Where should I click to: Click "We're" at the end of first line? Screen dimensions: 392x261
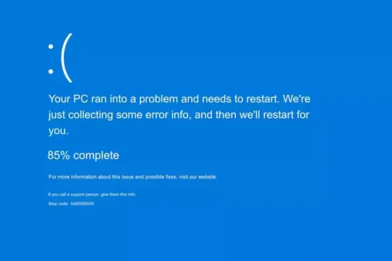coord(297,99)
